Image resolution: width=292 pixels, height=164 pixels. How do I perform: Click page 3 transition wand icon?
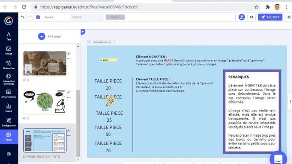tap(69, 54)
